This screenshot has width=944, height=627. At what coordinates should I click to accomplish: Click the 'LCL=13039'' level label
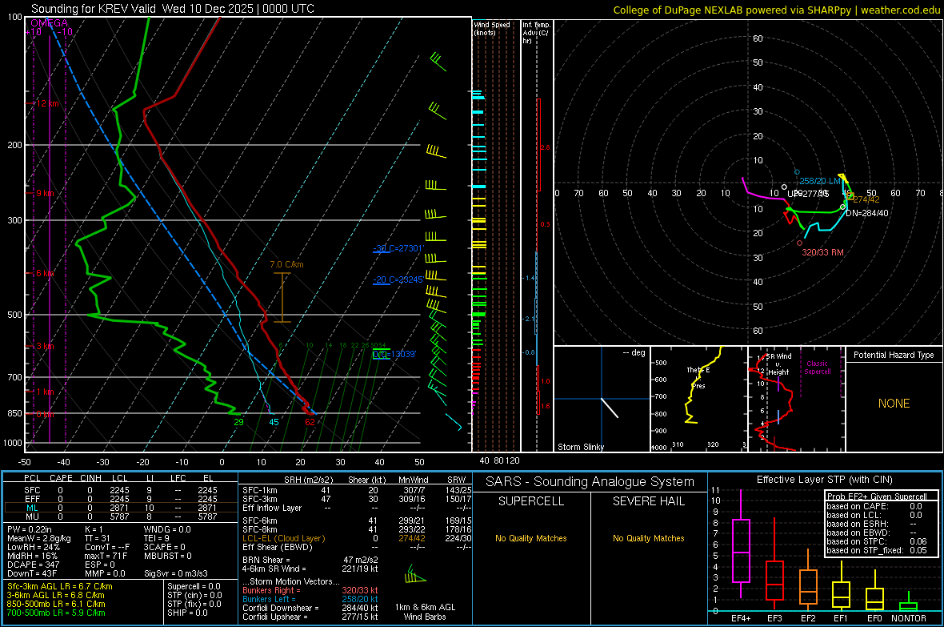pyautogui.click(x=394, y=354)
